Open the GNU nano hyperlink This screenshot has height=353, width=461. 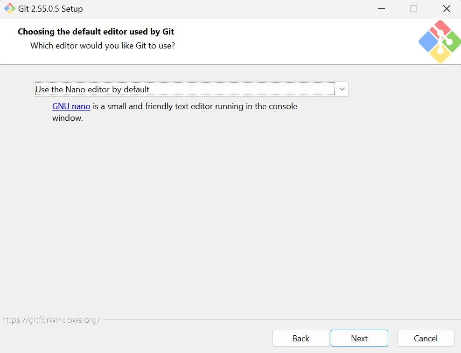point(71,106)
